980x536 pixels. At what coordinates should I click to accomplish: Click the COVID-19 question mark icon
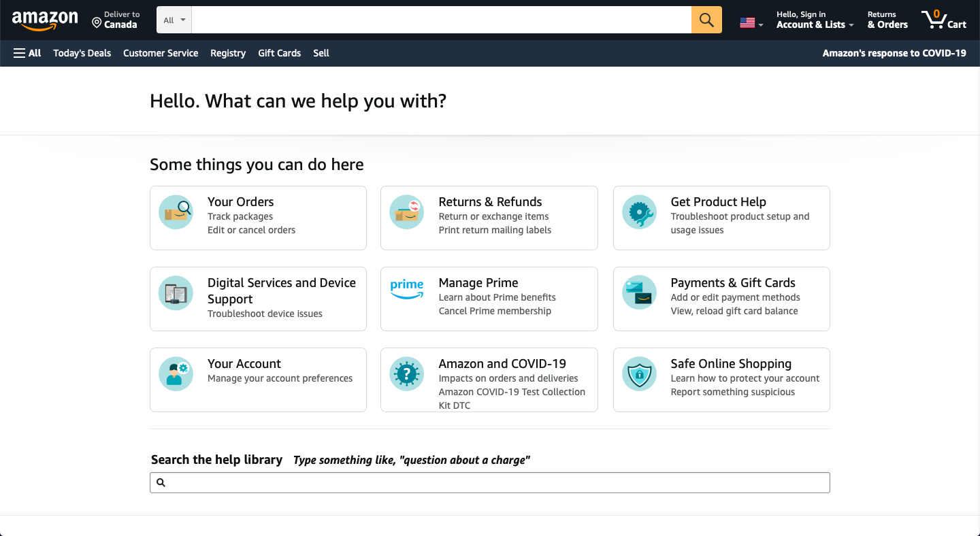click(x=407, y=374)
